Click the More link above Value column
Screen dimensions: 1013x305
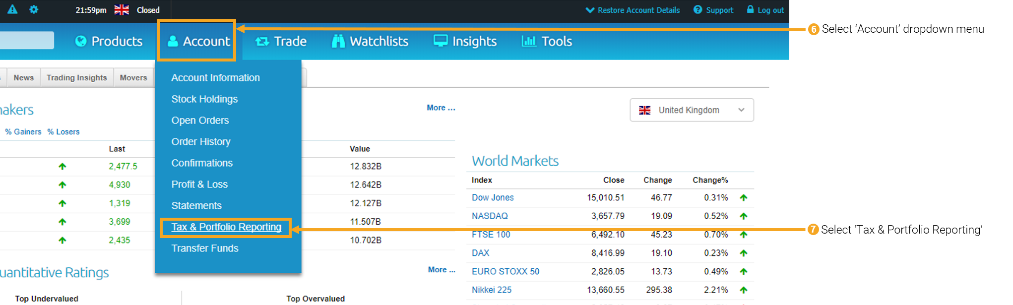(441, 108)
